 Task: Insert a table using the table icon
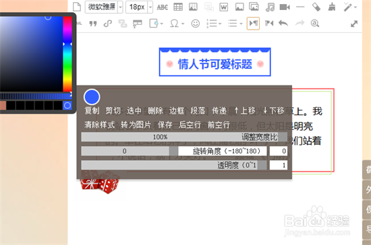coord(178,7)
